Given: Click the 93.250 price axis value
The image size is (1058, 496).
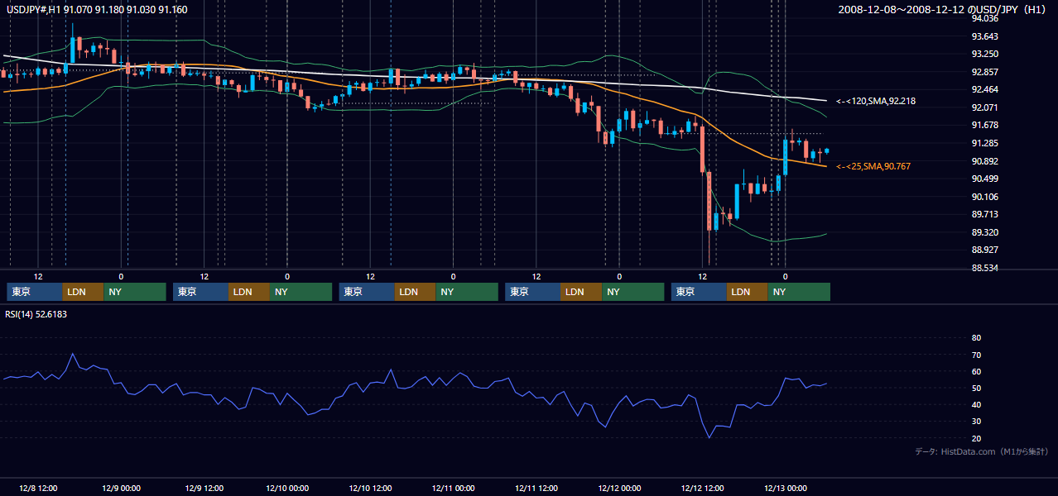Looking at the screenshot, I should pyautogui.click(x=985, y=54).
